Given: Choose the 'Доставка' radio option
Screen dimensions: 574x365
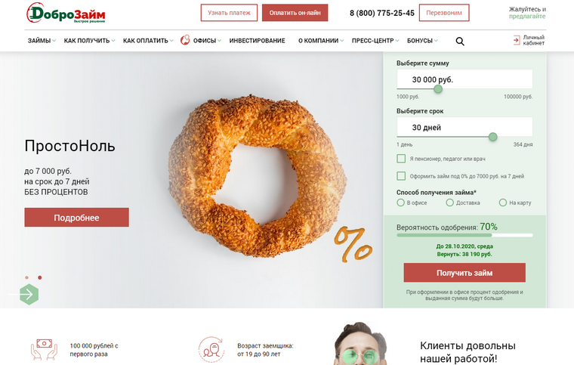Looking at the screenshot, I should pyautogui.click(x=449, y=203).
